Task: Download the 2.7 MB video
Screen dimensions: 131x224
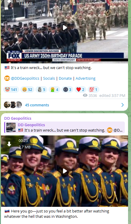Action: (9, 144)
